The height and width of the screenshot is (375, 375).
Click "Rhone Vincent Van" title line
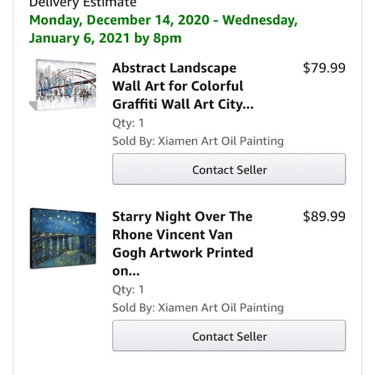172,234
